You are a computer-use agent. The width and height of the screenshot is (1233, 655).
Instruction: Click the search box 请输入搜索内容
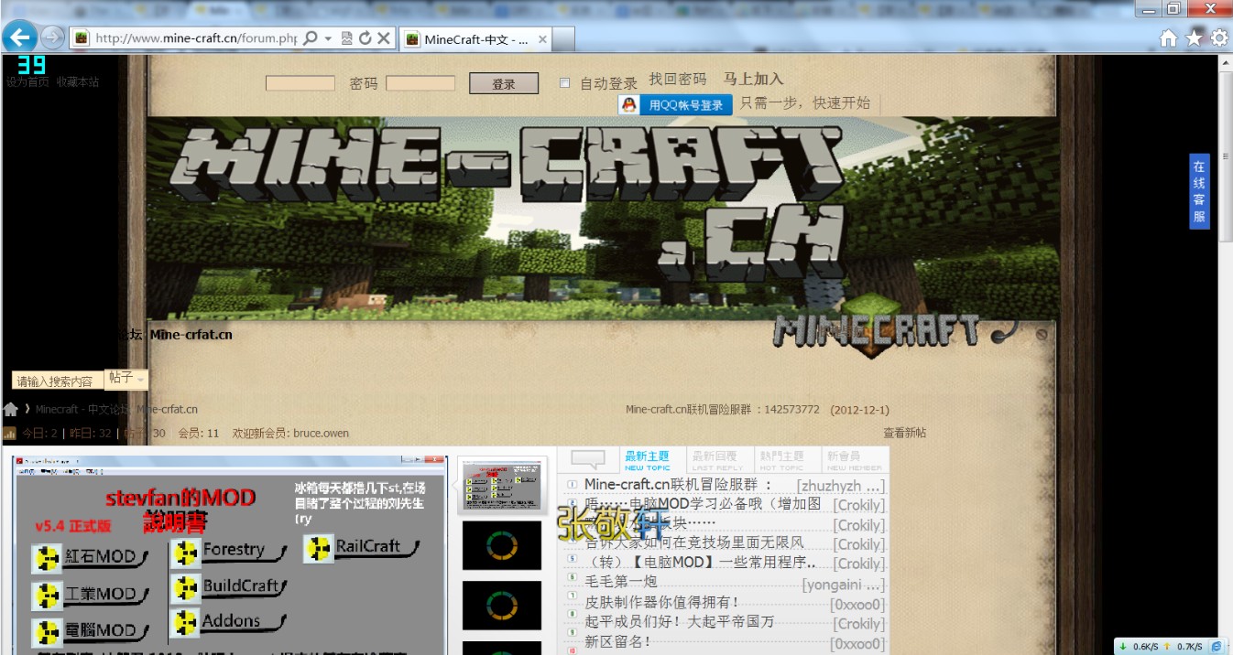tap(58, 381)
